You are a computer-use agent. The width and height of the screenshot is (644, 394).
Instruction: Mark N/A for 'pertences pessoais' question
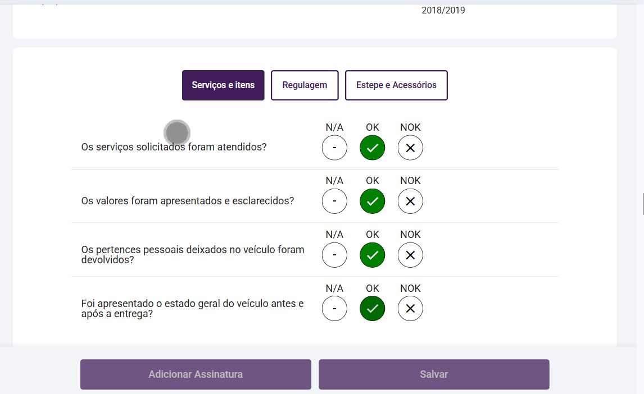(x=334, y=255)
